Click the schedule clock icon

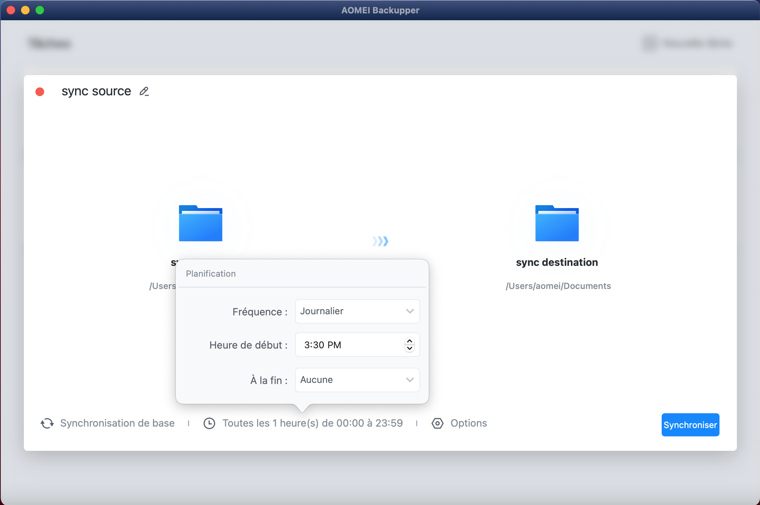pyautogui.click(x=209, y=423)
